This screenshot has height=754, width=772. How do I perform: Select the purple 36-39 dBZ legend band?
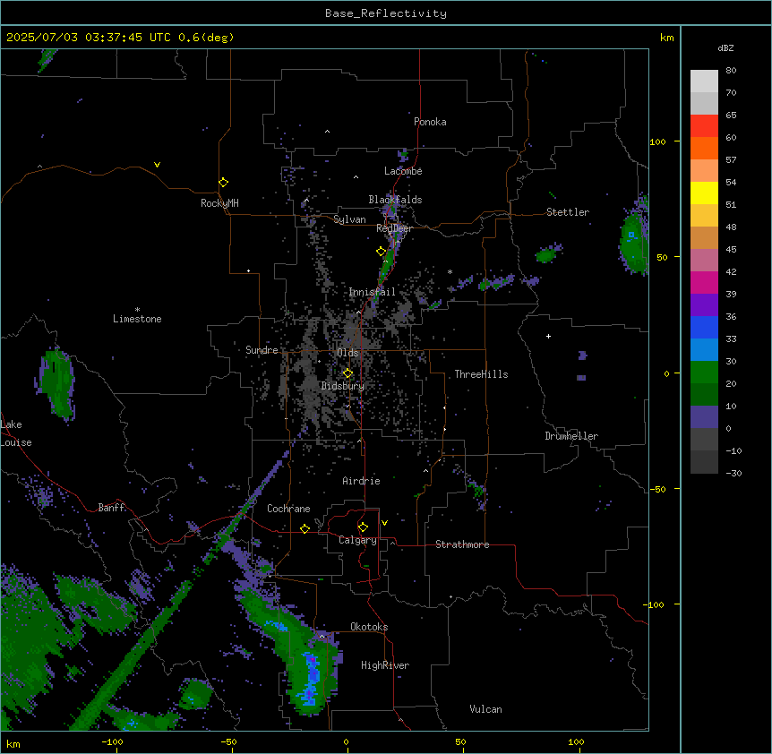pyautogui.click(x=704, y=305)
